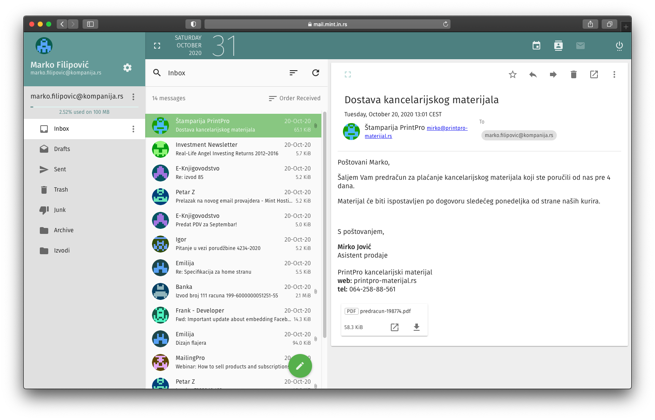655x420 pixels.
Task: Go to the Izvodi folder
Action: pyautogui.click(x=62, y=250)
